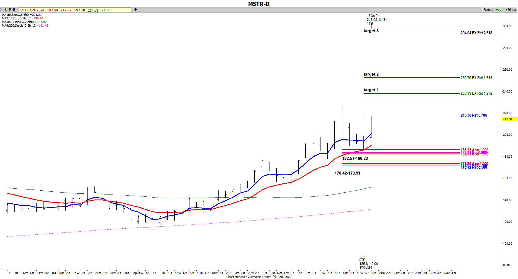
Task: Click the MSTR-D chart title
Action: (259, 4)
